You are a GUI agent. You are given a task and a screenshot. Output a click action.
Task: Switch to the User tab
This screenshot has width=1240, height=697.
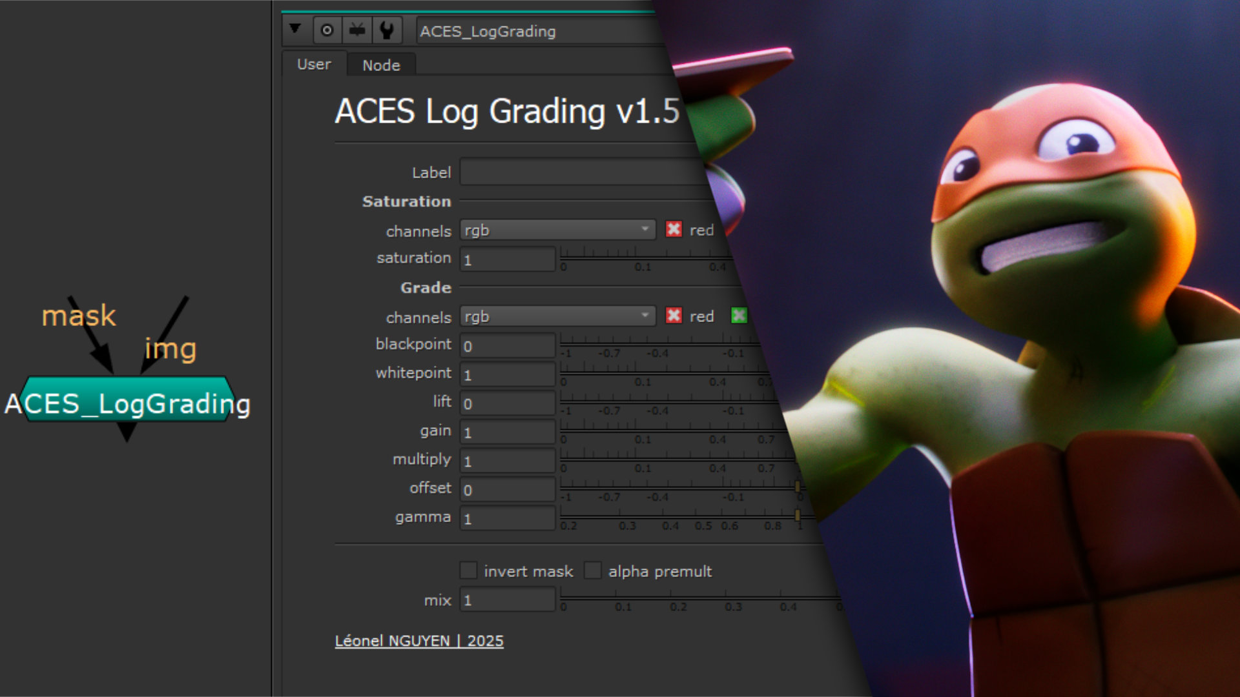(x=314, y=65)
